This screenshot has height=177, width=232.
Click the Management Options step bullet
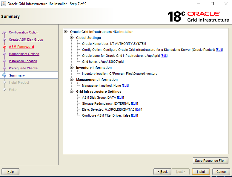pos(4,54)
